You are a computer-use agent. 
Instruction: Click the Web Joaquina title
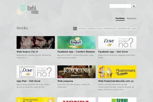[65, 81]
